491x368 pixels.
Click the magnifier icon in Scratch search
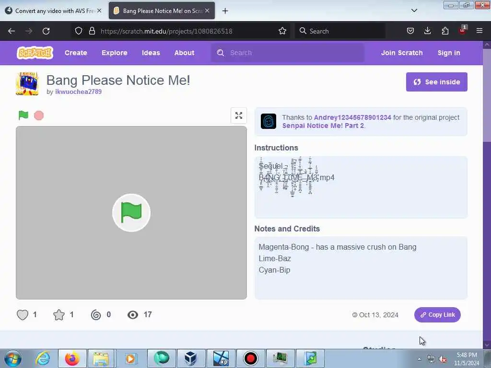coord(221,53)
